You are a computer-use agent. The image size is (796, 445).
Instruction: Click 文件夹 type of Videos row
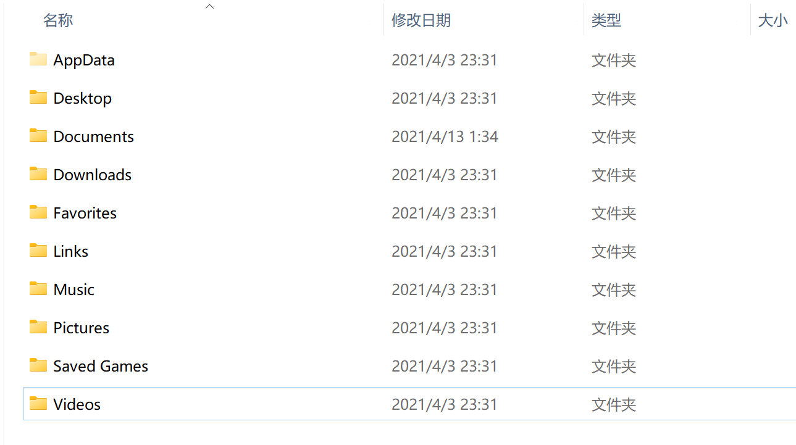pos(614,404)
